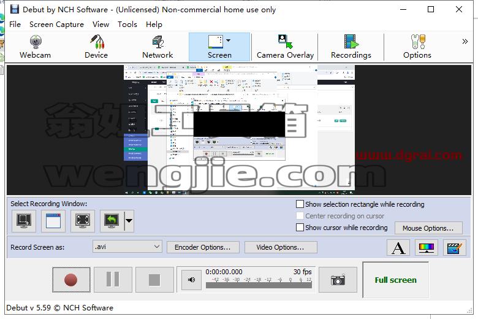Screen dimensions: 478x319
Task: Open the Tools menu
Action: [127, 25]
